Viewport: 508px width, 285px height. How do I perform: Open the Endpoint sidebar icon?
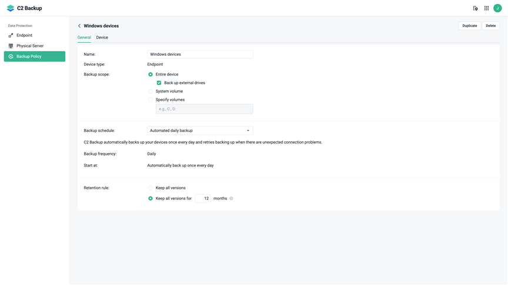pos(11,35)
